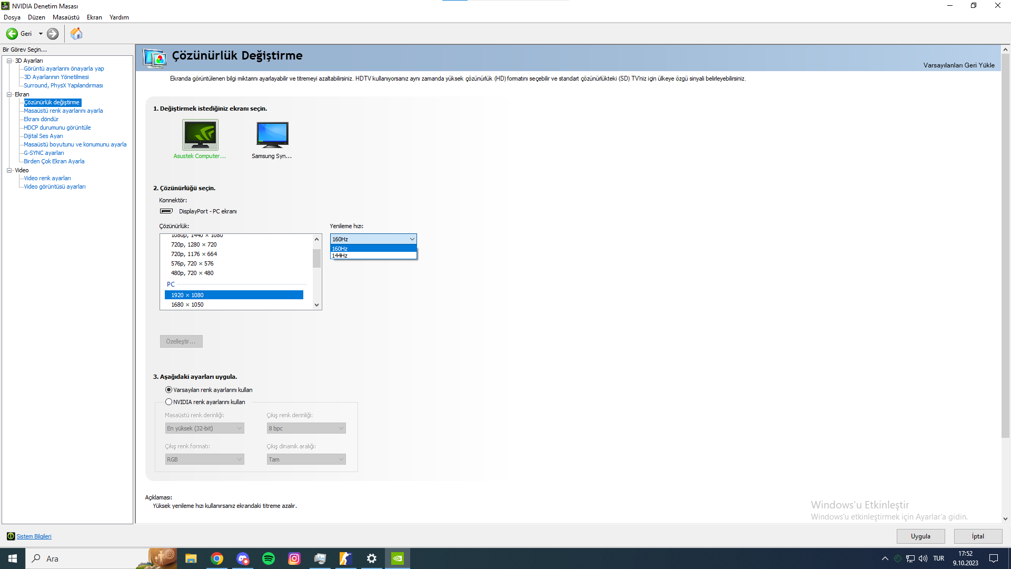This screenshot has height=569, width=1011.
Task: Choose 144Hz in refresh rate list
Action: pyautogui.click(x=373, y=256)
